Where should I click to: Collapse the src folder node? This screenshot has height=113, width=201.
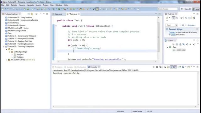tap(7, 49)
